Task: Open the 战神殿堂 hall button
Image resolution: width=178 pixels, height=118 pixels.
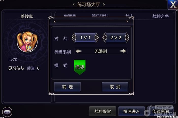Action: click(102, 111)
